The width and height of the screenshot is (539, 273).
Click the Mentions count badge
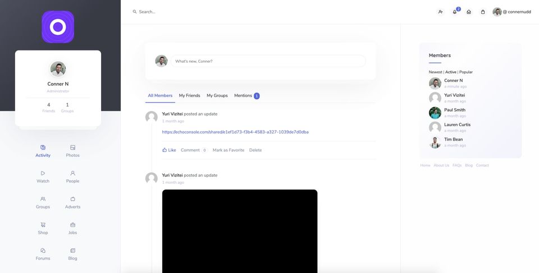coord(257,96)
